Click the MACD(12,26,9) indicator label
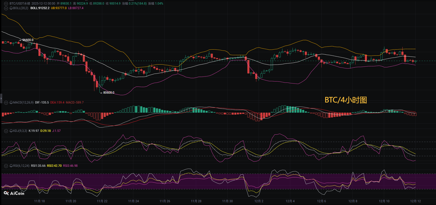 point(23,102)
